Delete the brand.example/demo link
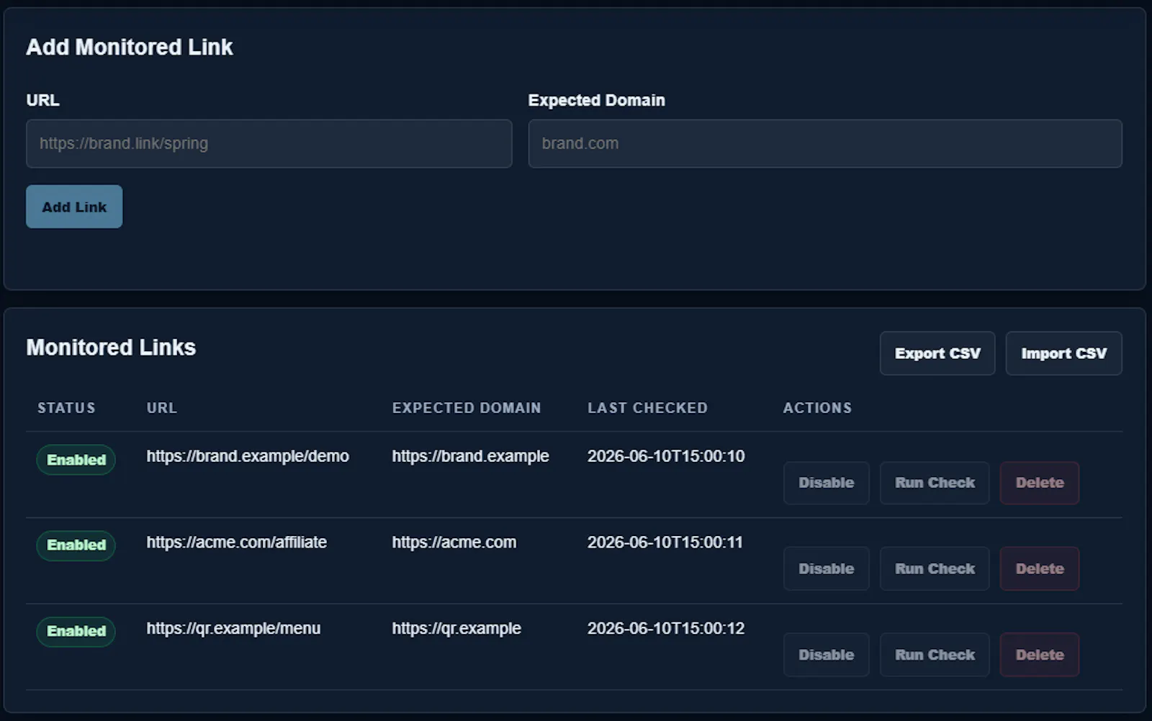The image size is (1152, 721). pos(1039,483)
